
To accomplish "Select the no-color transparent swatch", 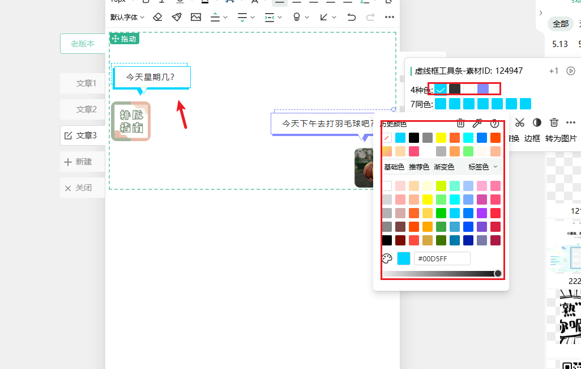I will point(387,138).
